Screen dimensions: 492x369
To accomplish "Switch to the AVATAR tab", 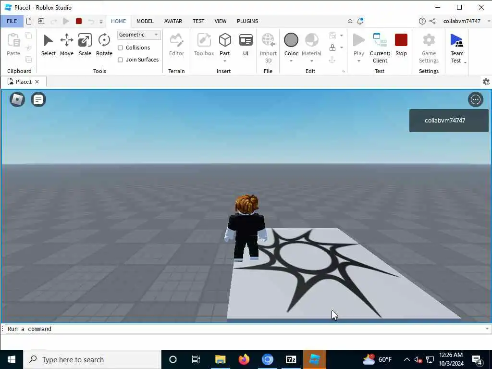I will (173, 21).
